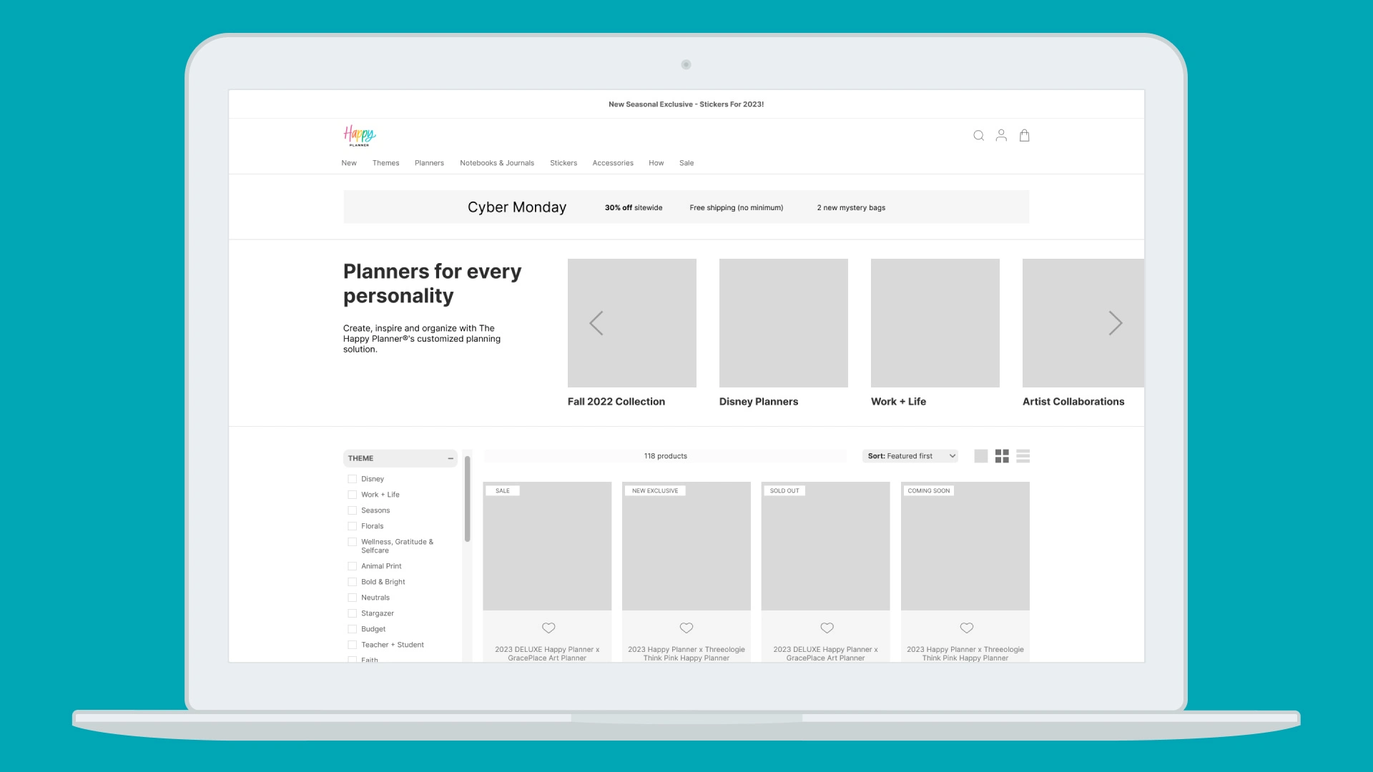Image resolution: width=1373 pixels, height=772 pixels.
Task: Open the Accessories menu
Action: (613, 163)
